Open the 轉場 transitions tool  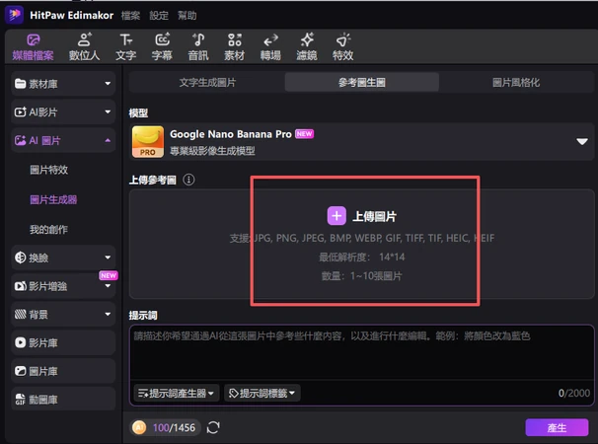[x=270, y=47]
